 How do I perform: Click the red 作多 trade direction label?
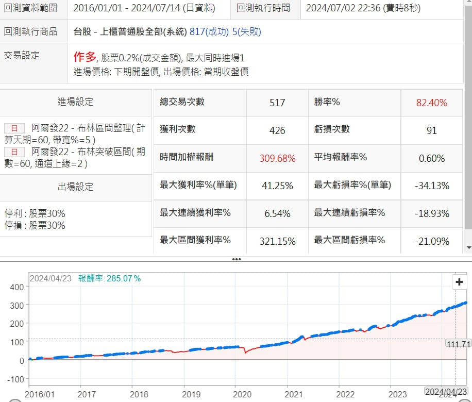click(85, 57)
